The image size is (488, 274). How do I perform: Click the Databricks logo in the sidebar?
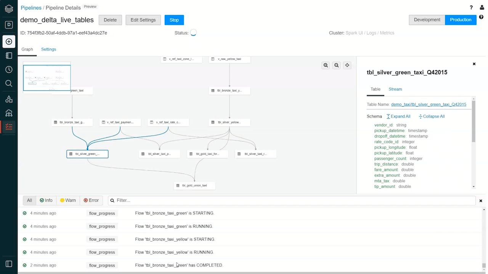click(9, 9)
